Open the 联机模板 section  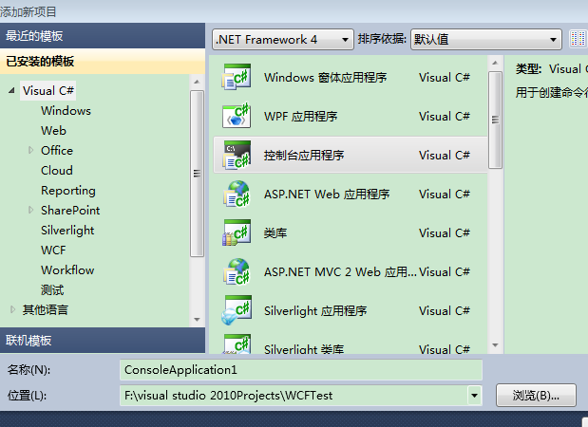coord(103,340)
